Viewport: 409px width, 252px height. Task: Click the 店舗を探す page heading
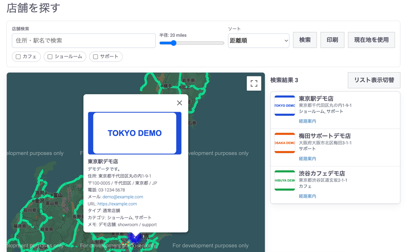pyautogui.click(x=33, y=8)
